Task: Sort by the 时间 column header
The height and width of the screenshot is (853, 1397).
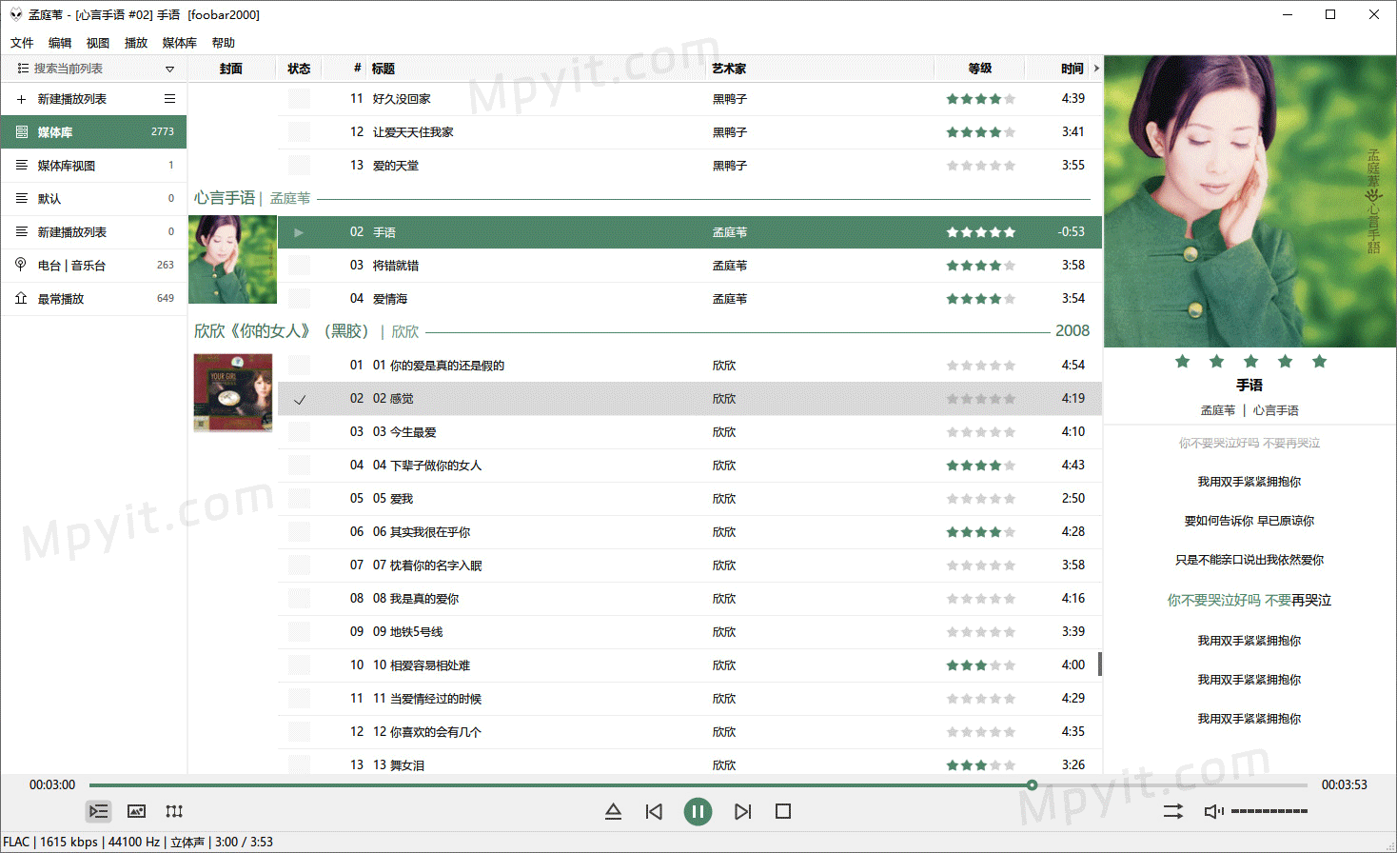Action: pyautogui.click(x=1057, y=69)
